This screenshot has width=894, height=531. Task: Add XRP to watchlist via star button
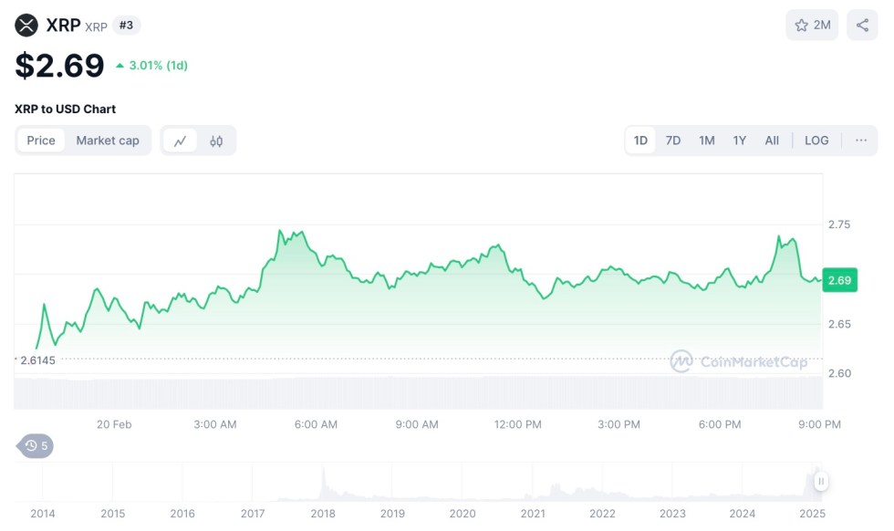pyautogui.click(x=812, y=26)
